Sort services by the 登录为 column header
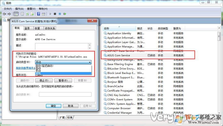The image size is (223, 126). (178, 28)
